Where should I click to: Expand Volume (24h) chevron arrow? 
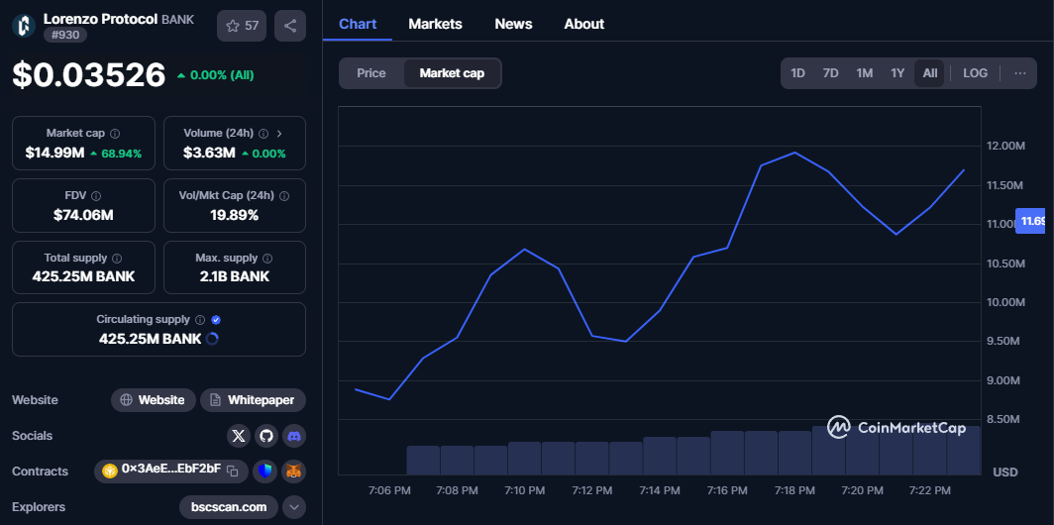279,133
